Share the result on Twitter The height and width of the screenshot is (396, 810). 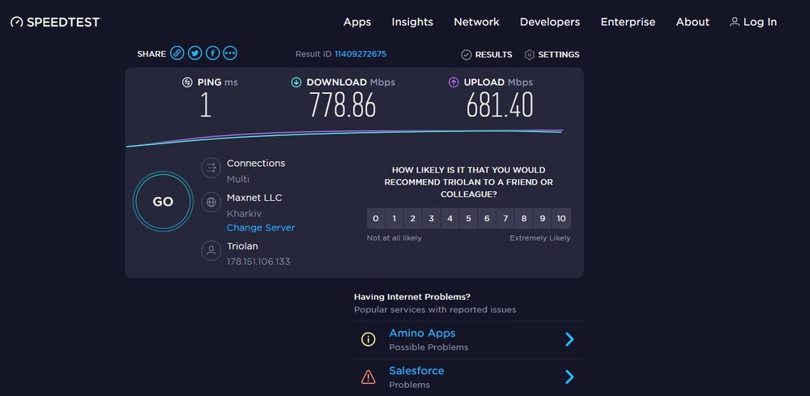[194, 53]
